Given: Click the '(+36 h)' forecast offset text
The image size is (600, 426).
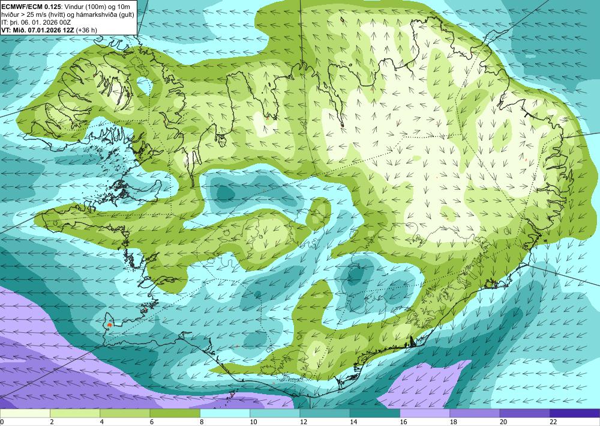Looking at the screenshot, I should pos(86,30).
